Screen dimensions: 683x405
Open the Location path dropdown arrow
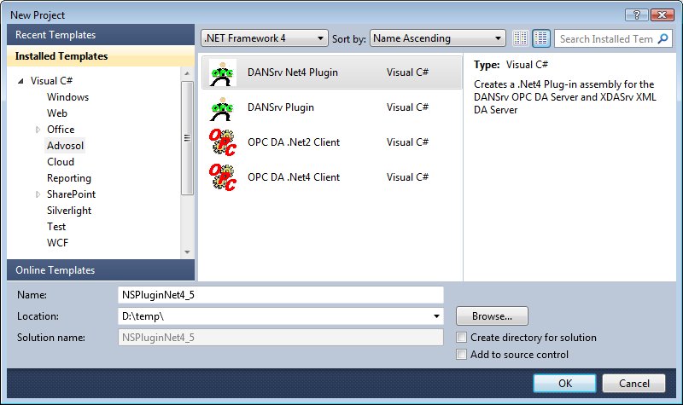pyautogui.click(x=436, y=316)
